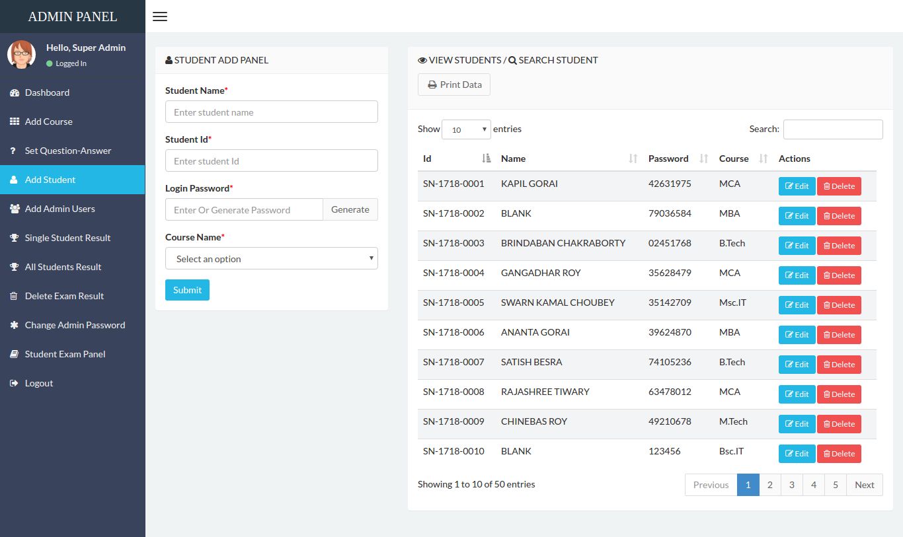Edit BRINDABAN CHAKRABORTY record
This screenshot has height=537, width=903.
tap(797, 246)
